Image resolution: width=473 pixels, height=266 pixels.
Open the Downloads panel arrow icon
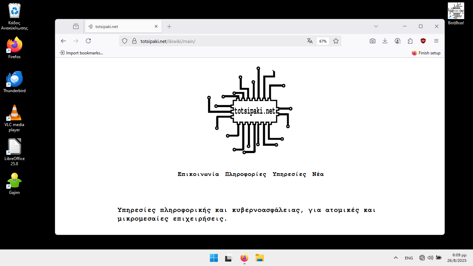[385, 41]
